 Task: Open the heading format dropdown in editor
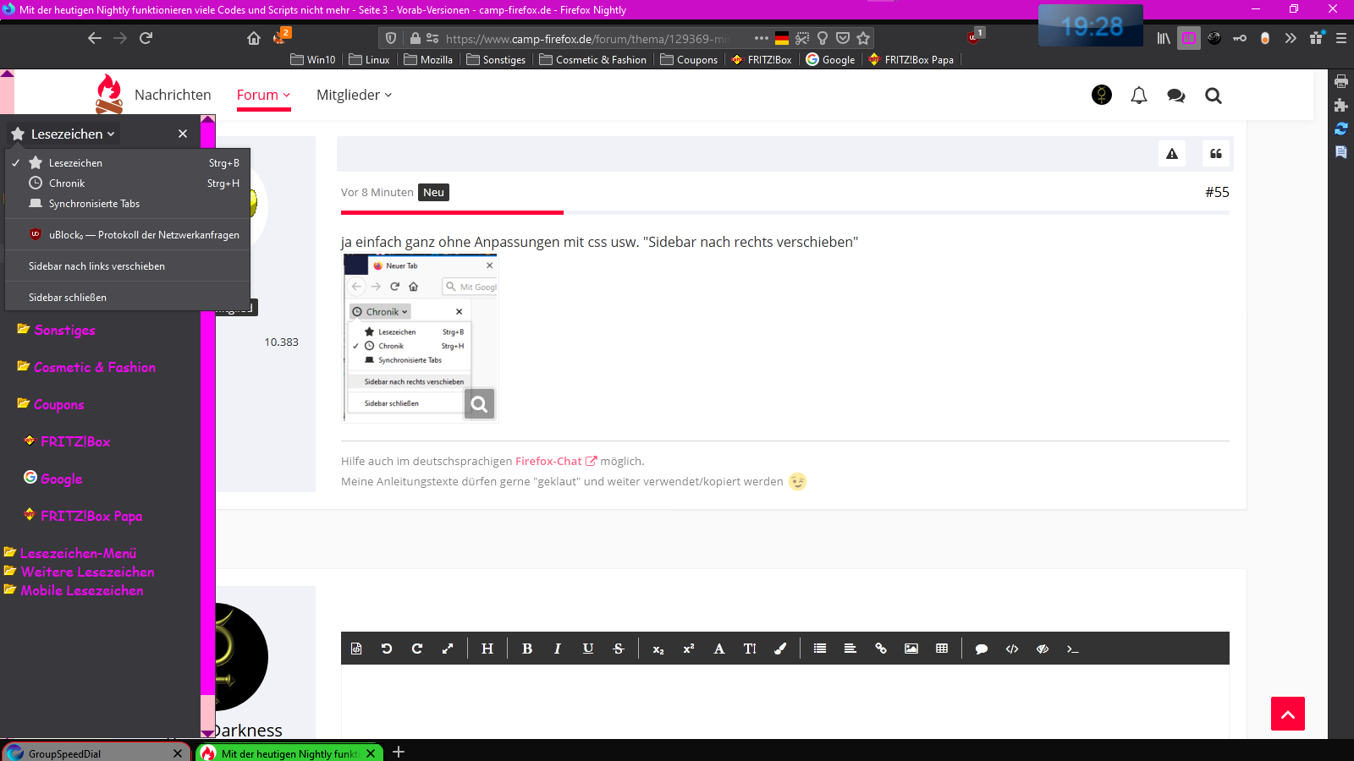487,649
